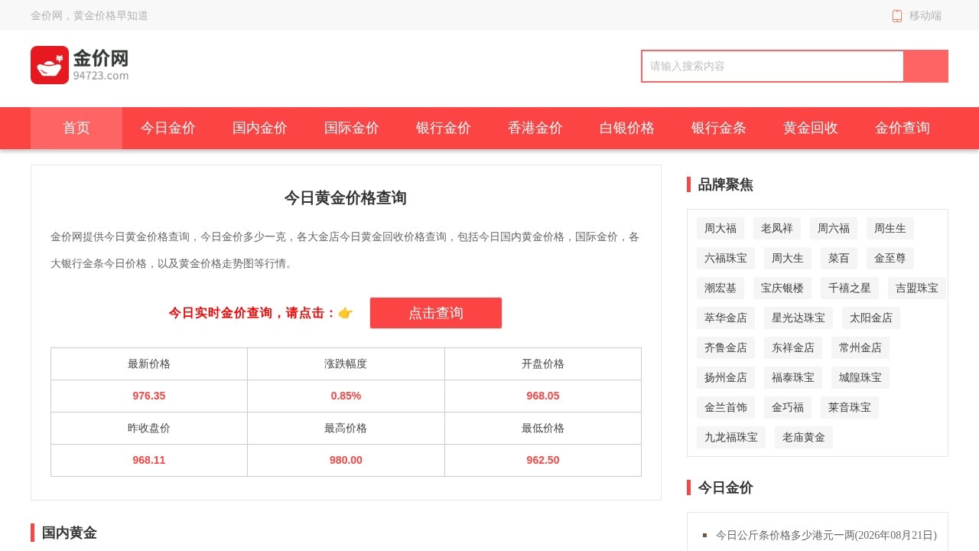The height and width of the screenshot is (551, 979).
Task: Open the 萃华金店 brand tag
Action: [726, 318]
